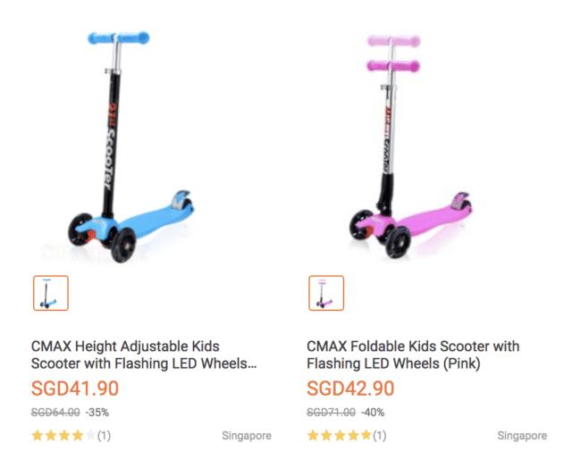572x459 pixels.
Task: Open review count (1) for pink scooter
Action: [x=380, y=436]
